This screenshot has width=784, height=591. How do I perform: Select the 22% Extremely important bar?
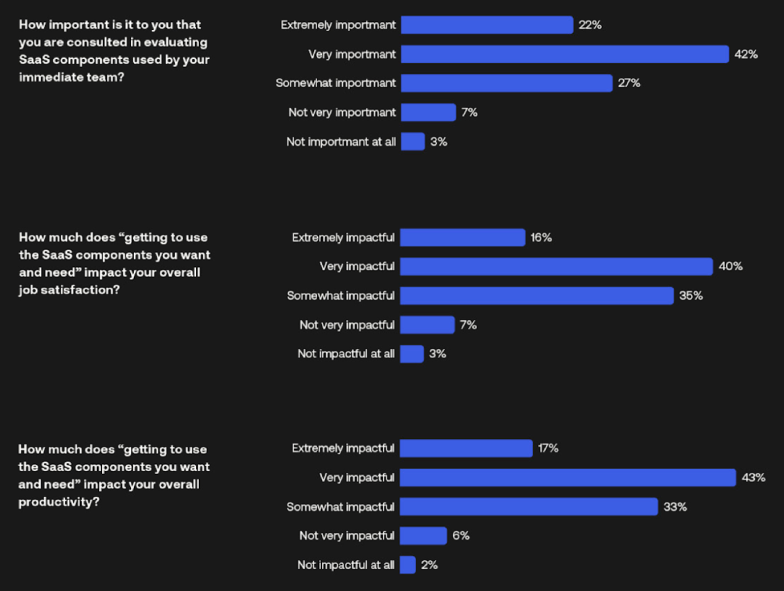(x=487, y=25)
